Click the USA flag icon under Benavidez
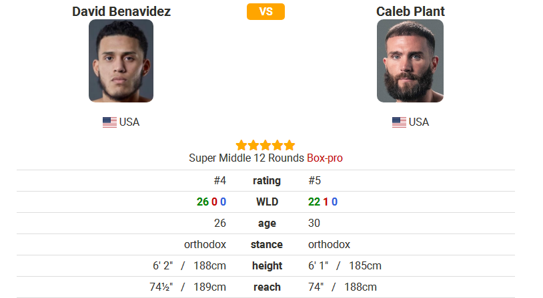543x298 pixels. pyautogui.click(x=109, y=122)
